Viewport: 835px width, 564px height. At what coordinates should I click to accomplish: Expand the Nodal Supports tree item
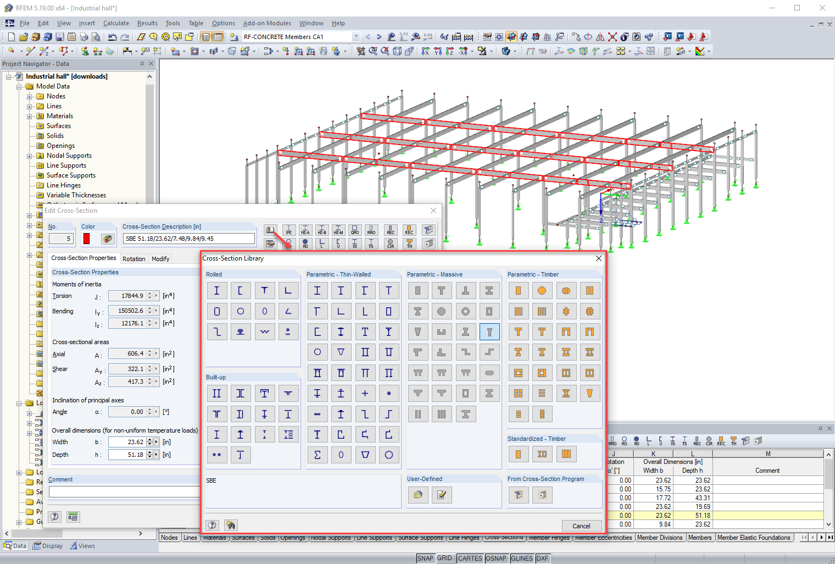[x=30, y=156]
